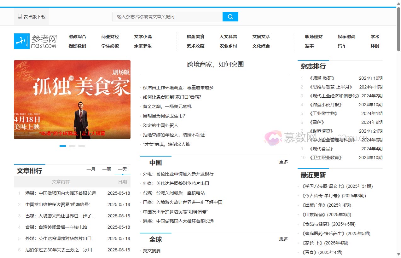The image size is (401, 258).
Task: Switch article ranking to 一周 view
Action: [x=107, y=169]
